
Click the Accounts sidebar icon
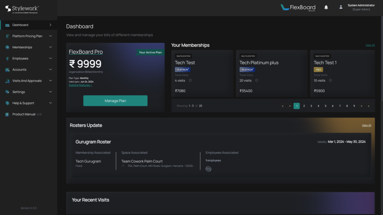pos(7,70)
